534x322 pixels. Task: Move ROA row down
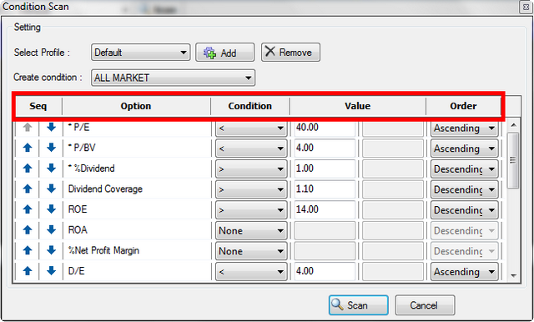pos(51,230)
